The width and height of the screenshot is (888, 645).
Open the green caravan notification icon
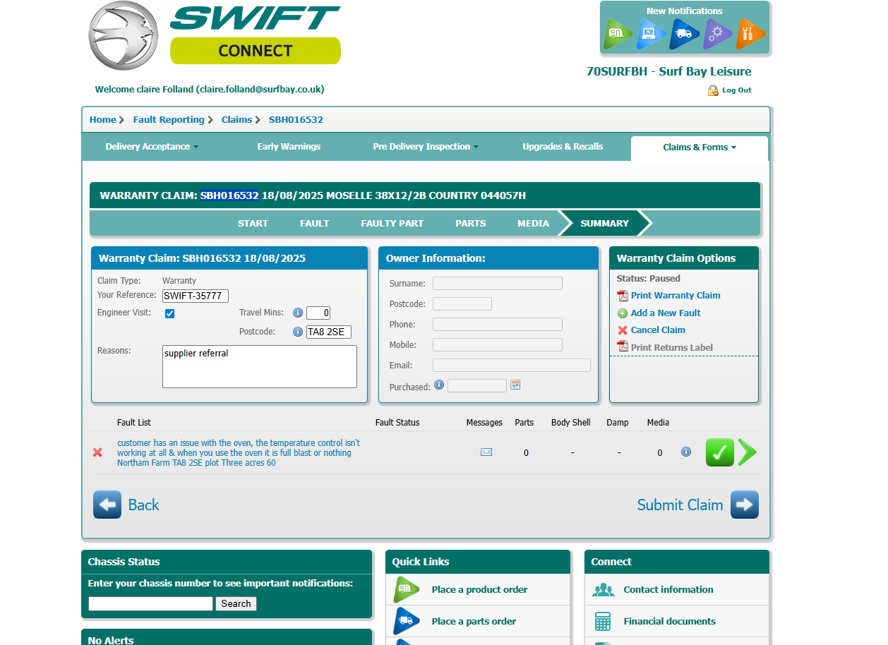point(617,33)
